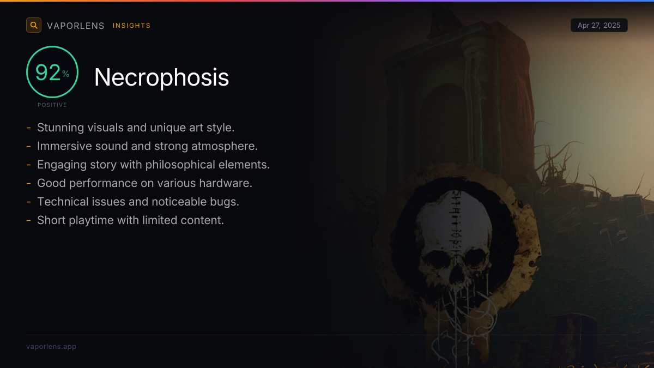
Task: Select the good performance insight line
Action: pos(140,183)
